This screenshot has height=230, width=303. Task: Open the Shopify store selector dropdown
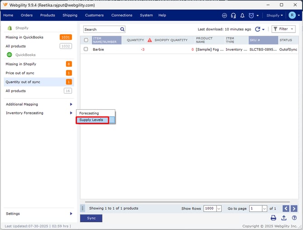275,15
